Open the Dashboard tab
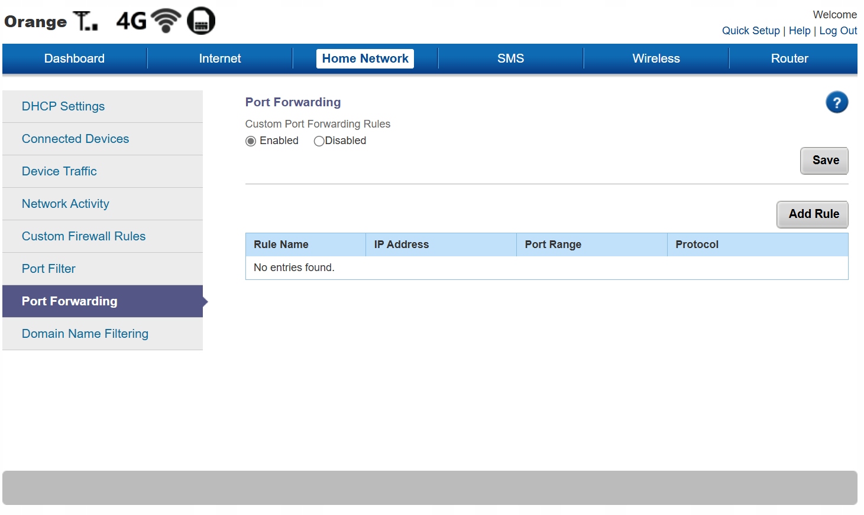864x515 pixels. point(75,58)
